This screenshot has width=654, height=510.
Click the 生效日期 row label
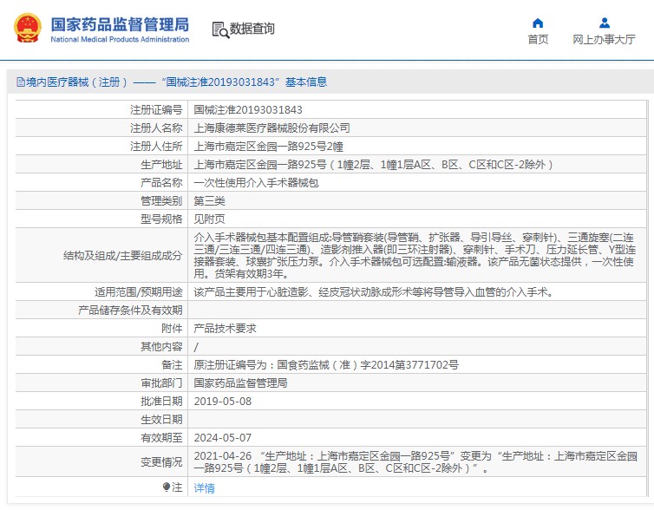click(161, 420)
